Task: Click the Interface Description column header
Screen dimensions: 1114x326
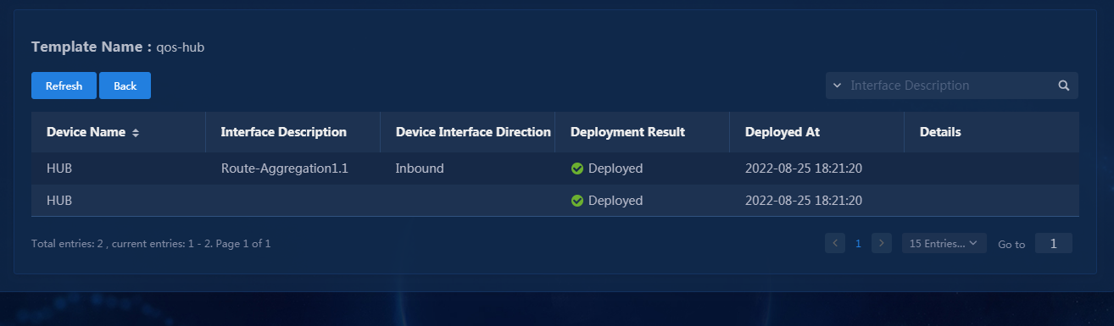Action: pos(283,132)
